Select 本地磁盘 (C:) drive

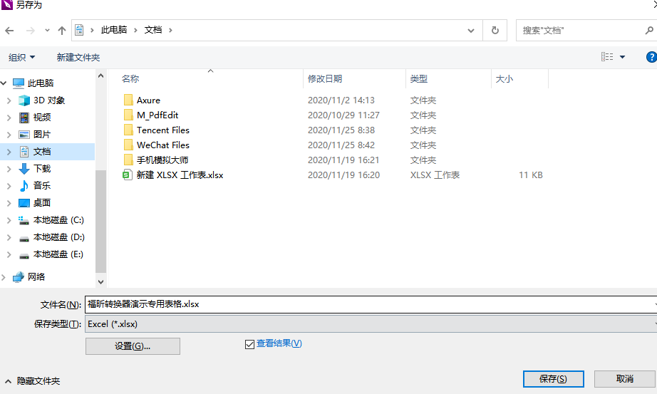(58, 220)
